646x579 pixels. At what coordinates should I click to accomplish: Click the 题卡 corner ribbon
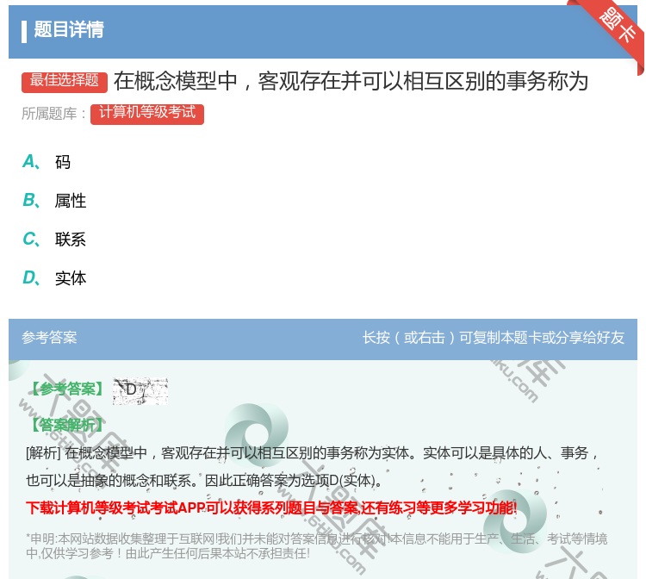[x=615, y=28]
